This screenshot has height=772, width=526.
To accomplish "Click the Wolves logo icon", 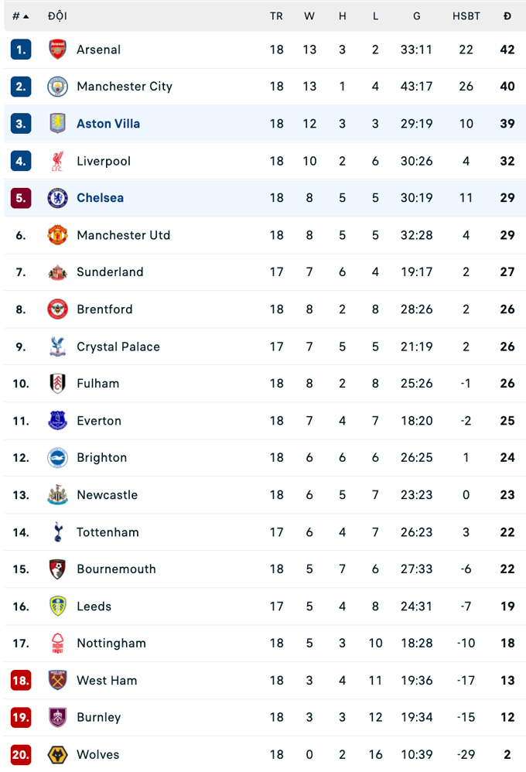I will pyautogui.click(x=58, y=755).
